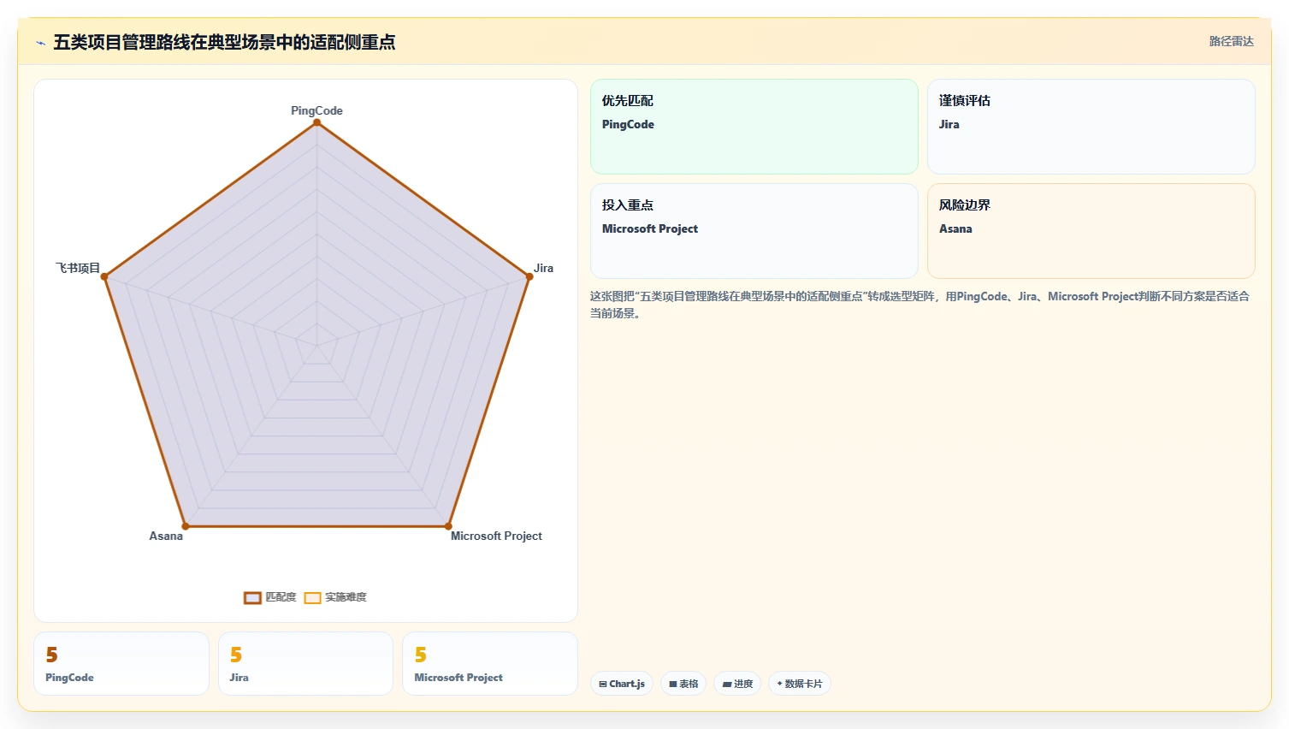Open the 优先匹配 PingCode card

click(754, 127)
